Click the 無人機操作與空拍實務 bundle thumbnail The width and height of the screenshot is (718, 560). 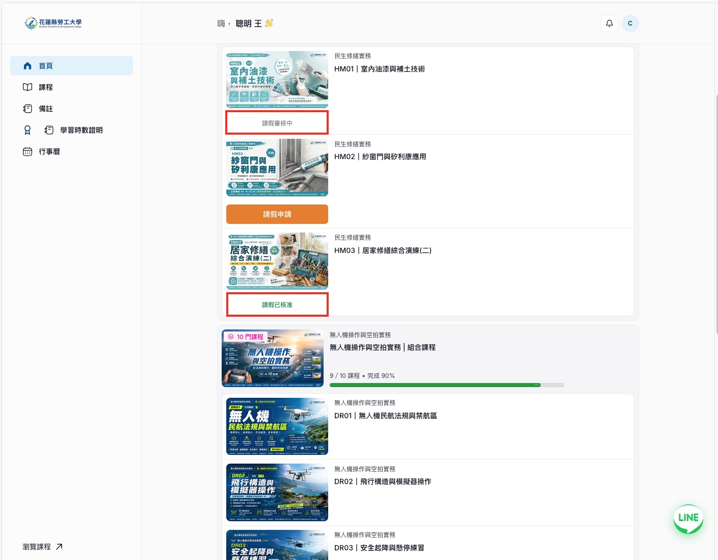273,358
